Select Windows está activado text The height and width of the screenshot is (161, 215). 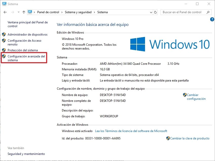click(x=77, y=131)
